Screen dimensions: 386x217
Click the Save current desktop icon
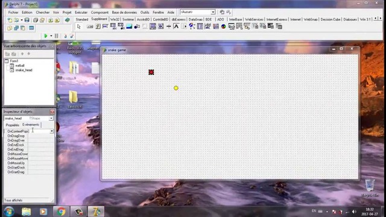pyautogui.click(x=222, y=12)
